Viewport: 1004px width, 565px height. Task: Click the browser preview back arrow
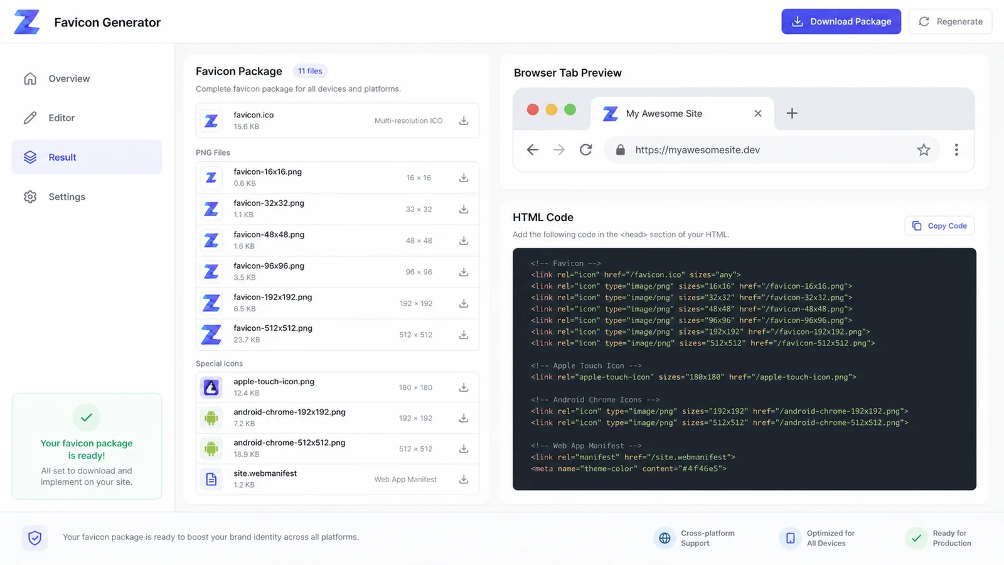click(x=533, y=149)
